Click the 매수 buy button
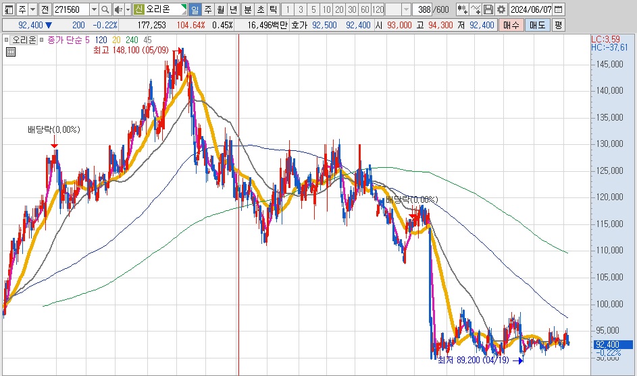The width and height of the screenshot is (637, 376). click(x=511, y=25)
